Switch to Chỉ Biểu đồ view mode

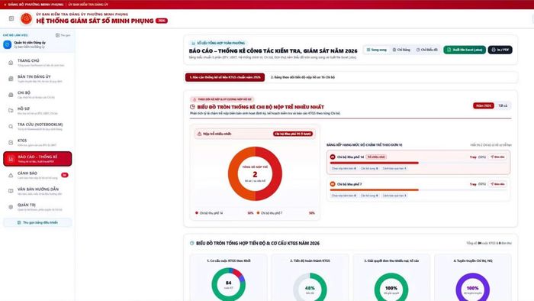426,50
